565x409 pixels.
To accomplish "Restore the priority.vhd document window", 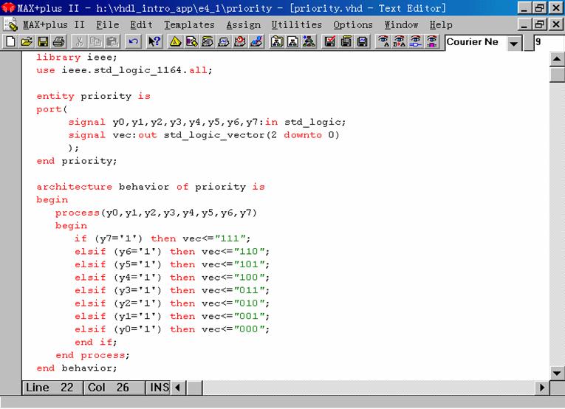I will [540, 24].
